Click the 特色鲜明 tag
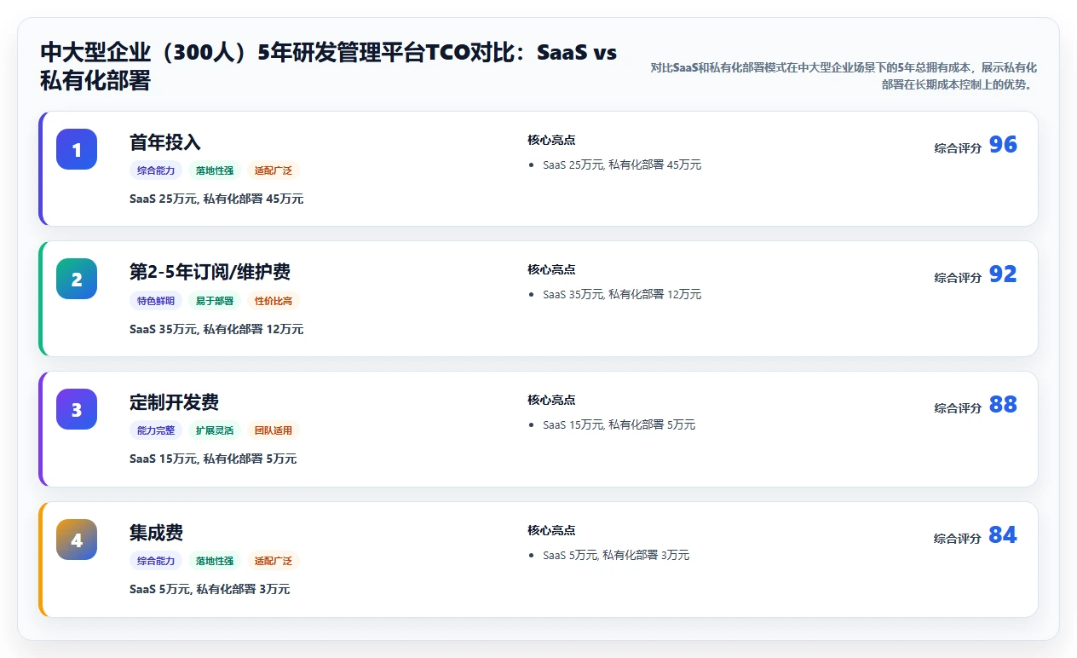The width and height of the screenshot is (1077, 658). (x=156, y=301)
